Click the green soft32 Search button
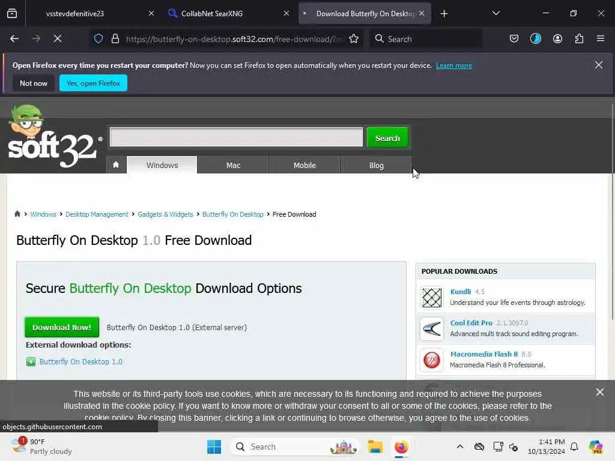Screen dimensions: 615x461 (387, 138)
